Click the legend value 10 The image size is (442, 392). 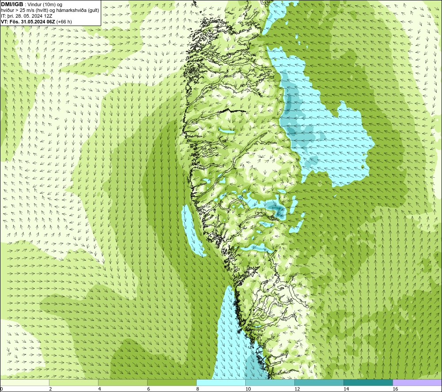click(x=248, y=389)
